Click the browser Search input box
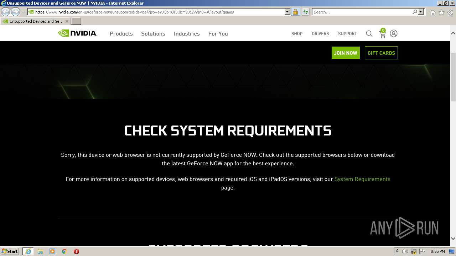This screenshot has width=456, height=256. (x=362, y=12)
